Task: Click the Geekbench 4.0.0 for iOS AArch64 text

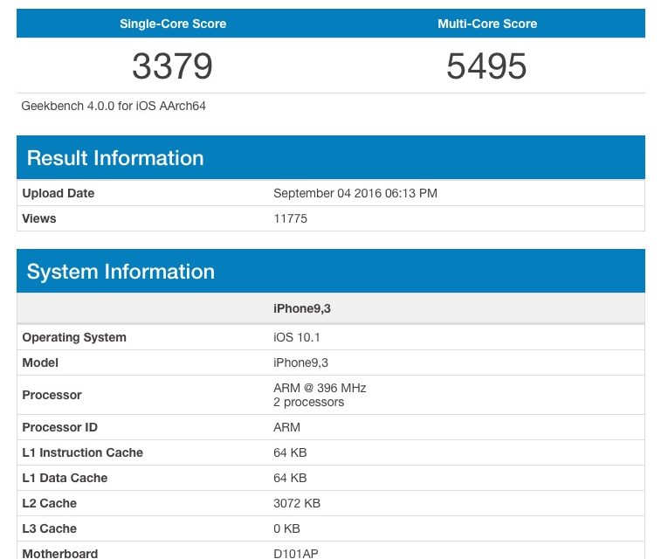Action: [x=114, y=106]
